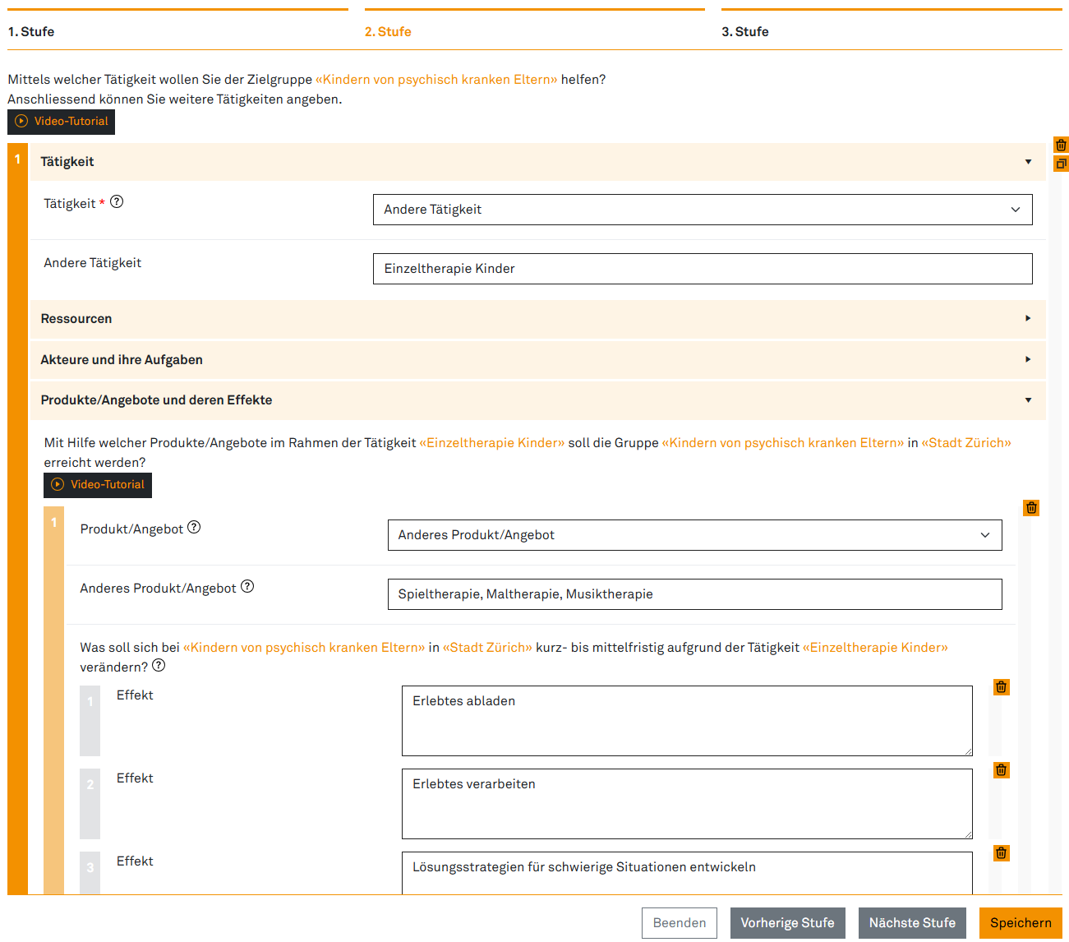Delete the product/offer entry via trash icon

point(1031,508)
